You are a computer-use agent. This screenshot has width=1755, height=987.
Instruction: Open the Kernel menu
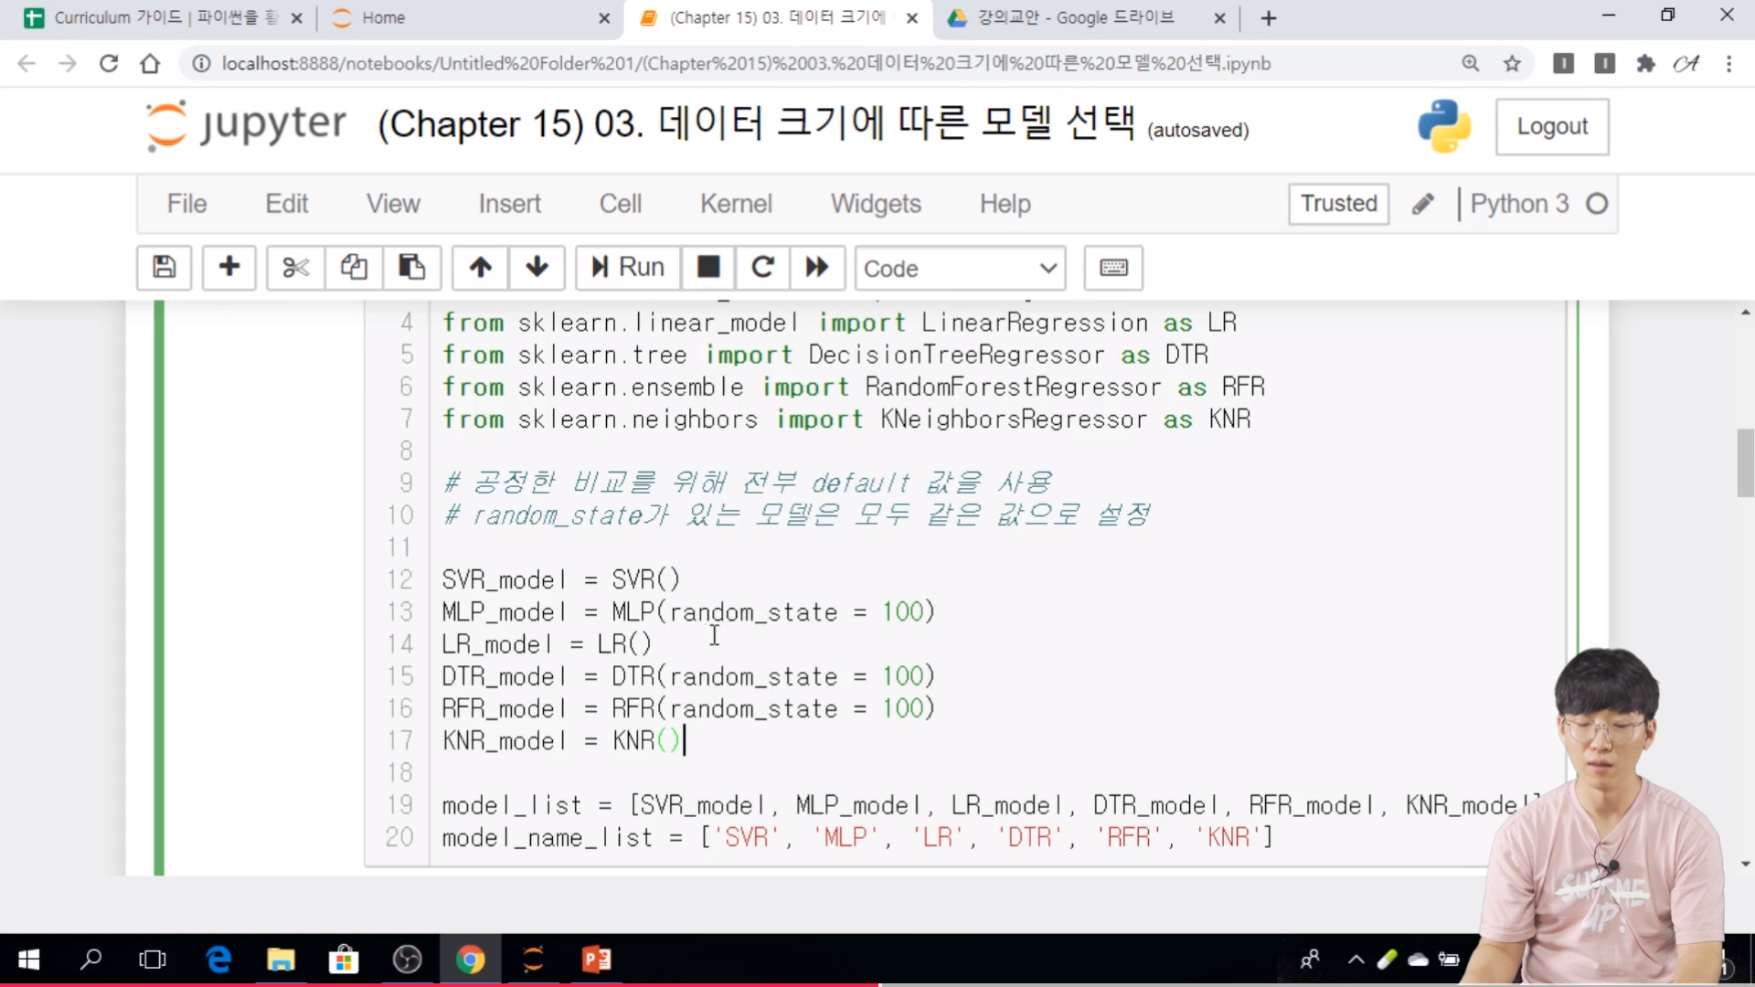736,203
